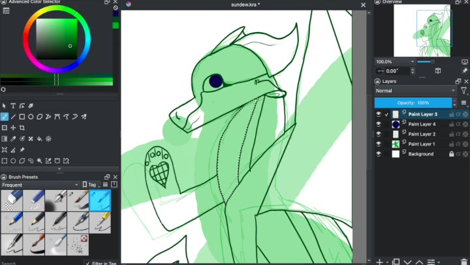
Task: Select the Polygonal Selection tool
Action: pos(22,161)
